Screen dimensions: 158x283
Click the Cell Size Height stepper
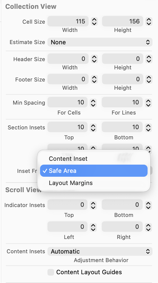coord(148,21)
